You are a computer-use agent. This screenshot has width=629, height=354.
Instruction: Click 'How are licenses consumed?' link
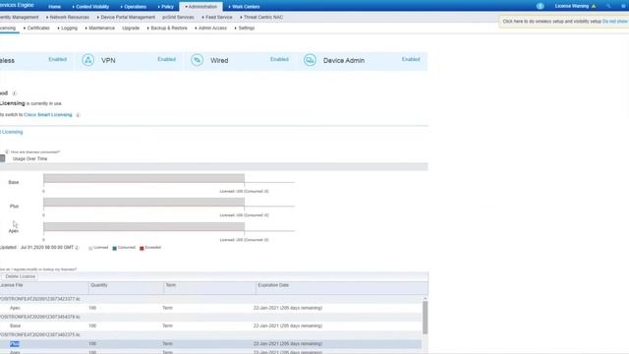[35, 152]
